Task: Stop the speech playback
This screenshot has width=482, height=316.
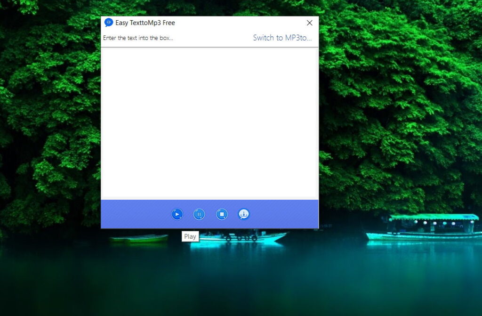Action: [x=222, y=214]
